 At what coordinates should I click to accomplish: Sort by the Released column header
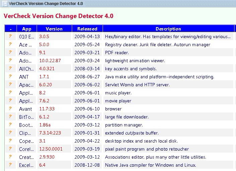click(87, 29)
